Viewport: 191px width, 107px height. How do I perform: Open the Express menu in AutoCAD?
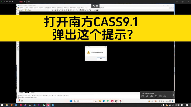click(x=87, y=8)
